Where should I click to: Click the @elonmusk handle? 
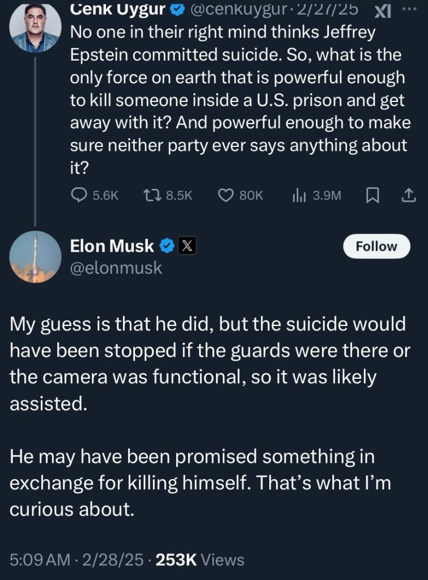116,268
